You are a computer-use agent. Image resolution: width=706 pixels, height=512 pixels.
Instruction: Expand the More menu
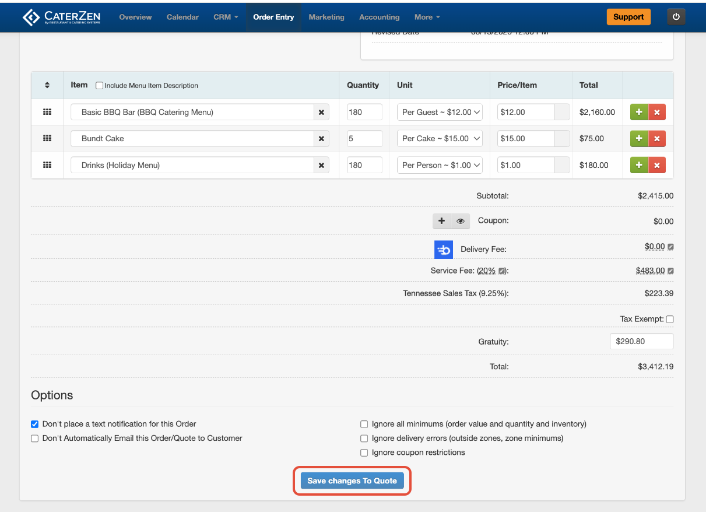click(427, 17)
